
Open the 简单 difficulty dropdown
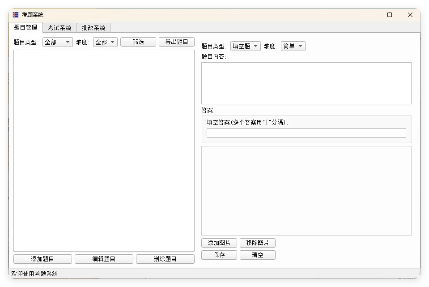coord(293,45)
